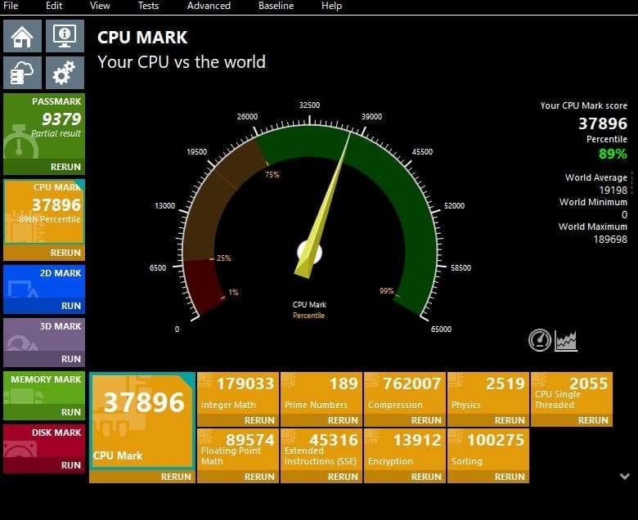This screenshot has width=638, height=520.
Task: Open the System Information monitor icon
Action: [65, 36]
